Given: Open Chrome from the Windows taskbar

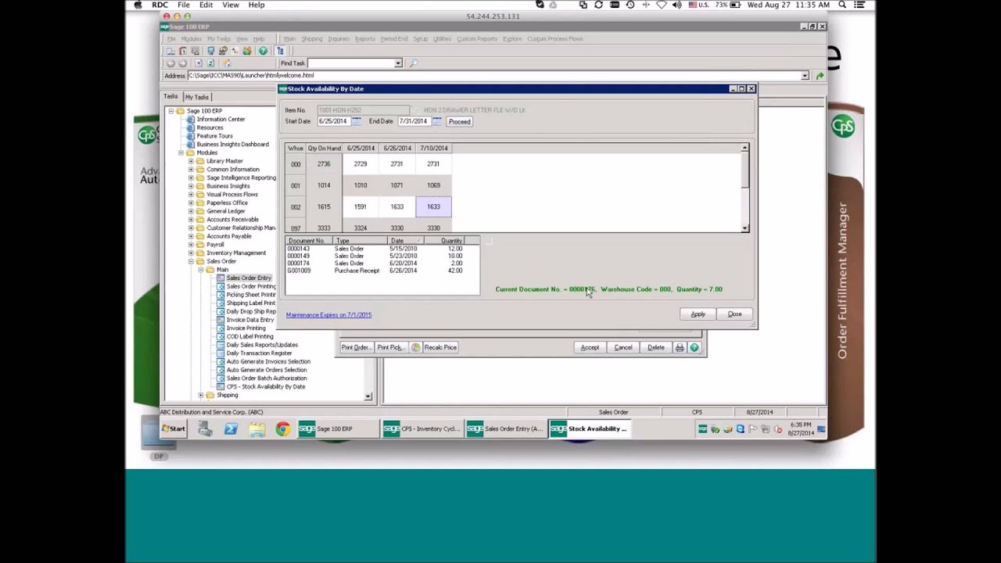Looking at the screenshot, I should tap(282, 429).
